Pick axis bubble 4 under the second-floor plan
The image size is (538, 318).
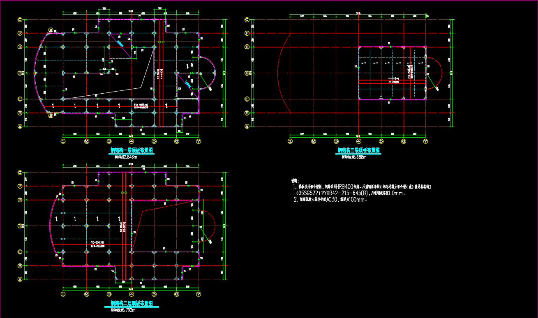pyautogui.click(x=132, y=294)
